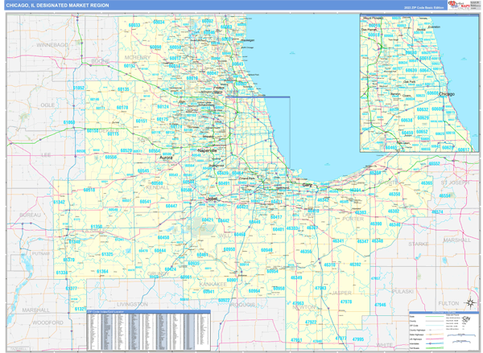The image size is (483, 353).
Task: Select ZIP code 61364 label
Action: tap(102, 272)
